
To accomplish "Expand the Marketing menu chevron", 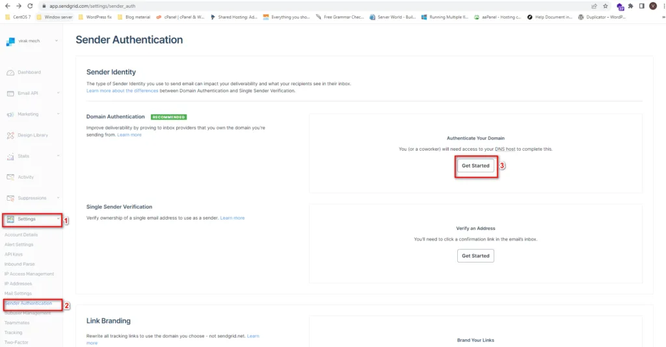I will coord(58,114).
